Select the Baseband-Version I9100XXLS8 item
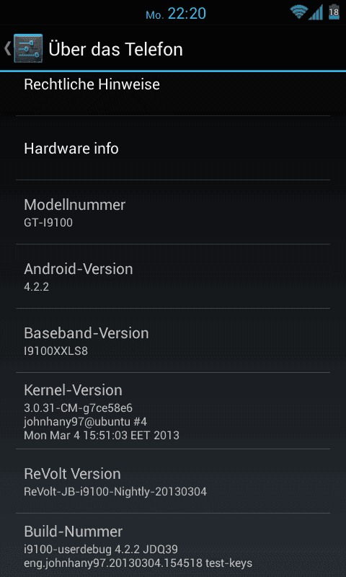The height and width of the screenshot is (577, 346). click(x=173, y=340)
